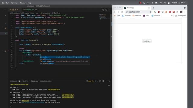Click the editor minimap code overview
Viewport: 193px width, 108px height.
[x=104, y=17]
